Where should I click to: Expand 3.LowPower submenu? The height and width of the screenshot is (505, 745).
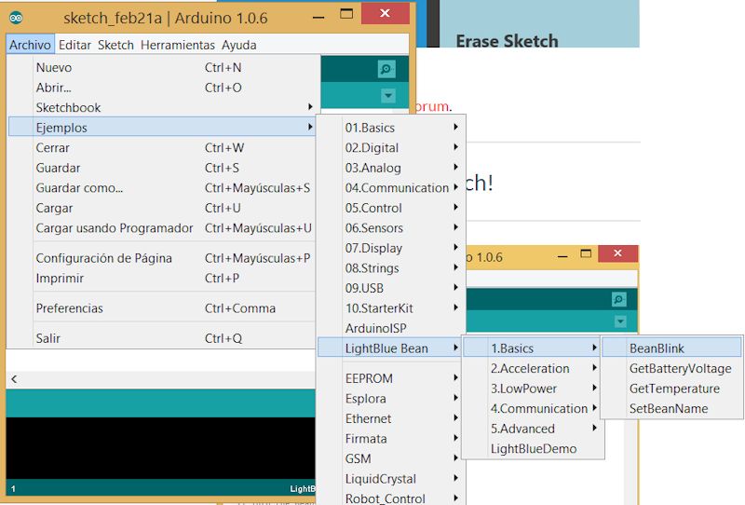pos(533,389)
